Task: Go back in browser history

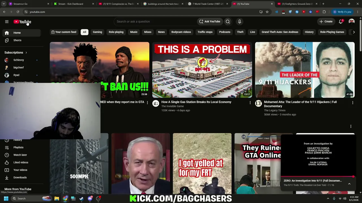Action: point(4,12)
